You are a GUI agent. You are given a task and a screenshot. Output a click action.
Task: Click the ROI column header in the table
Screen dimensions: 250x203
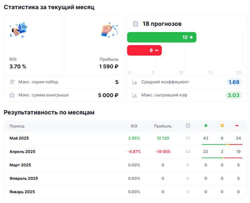point(134,126)
